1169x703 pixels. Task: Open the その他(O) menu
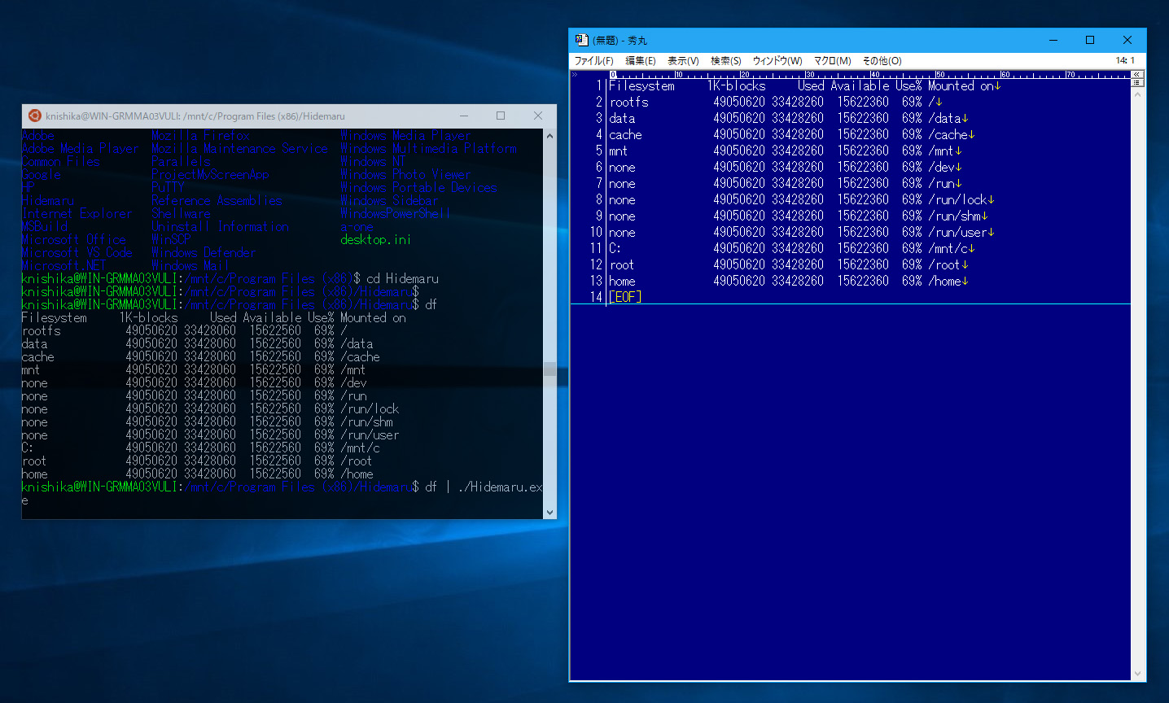coord(882,61)
